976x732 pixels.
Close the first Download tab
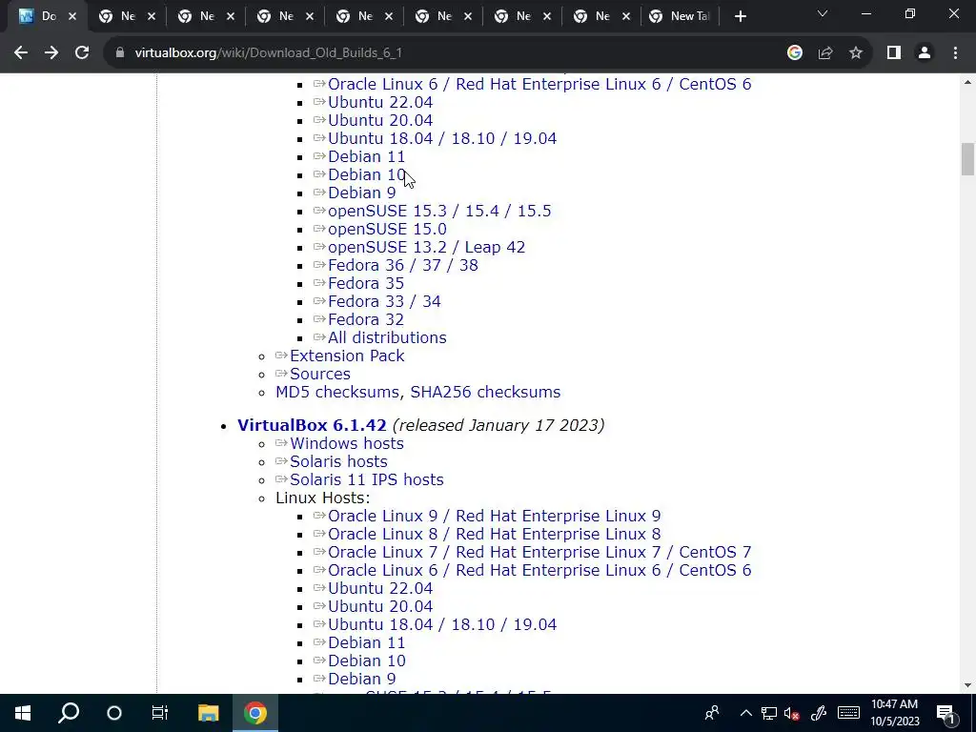coord(72,17)
